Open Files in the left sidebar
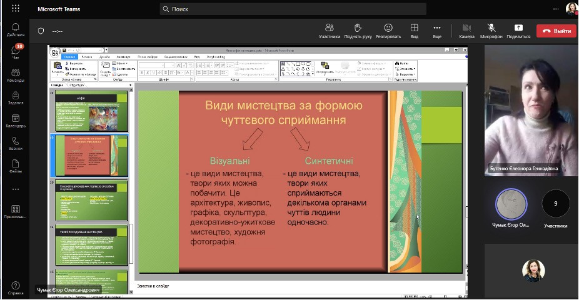This screenshot has height=300, width=579. pyautogui.click(x=15, y=166)
